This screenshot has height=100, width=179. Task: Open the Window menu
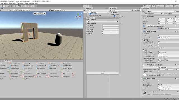coord(31,3)
